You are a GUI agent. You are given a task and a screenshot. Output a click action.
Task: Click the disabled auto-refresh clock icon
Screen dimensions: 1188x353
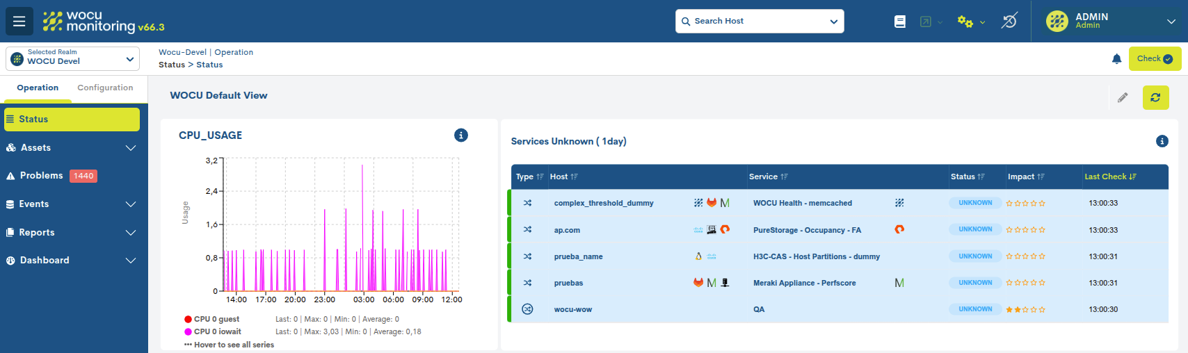coord(1009,22)
